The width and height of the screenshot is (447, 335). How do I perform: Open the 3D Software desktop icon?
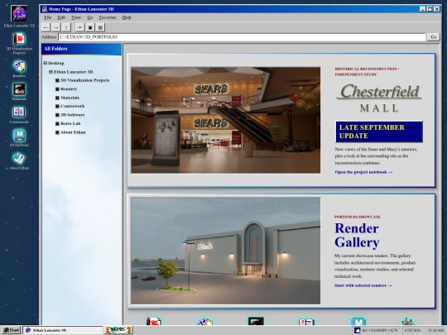pyautogui.click(x=19, y=137)
